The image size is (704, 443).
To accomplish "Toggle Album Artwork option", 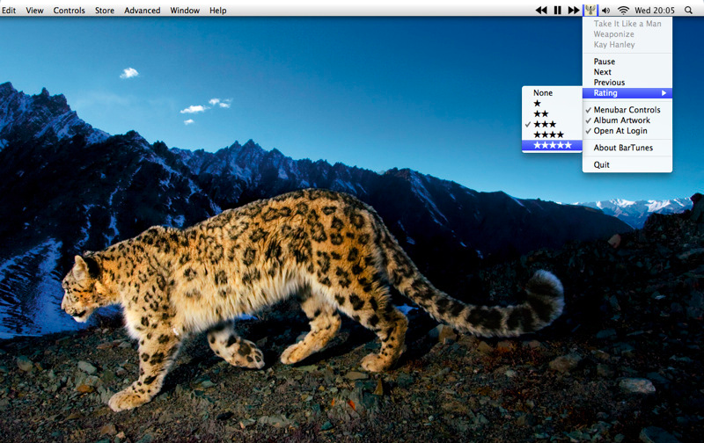I will tap(627, 120).
